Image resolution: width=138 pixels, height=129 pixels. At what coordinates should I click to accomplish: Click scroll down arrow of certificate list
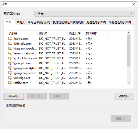(129, 83)
